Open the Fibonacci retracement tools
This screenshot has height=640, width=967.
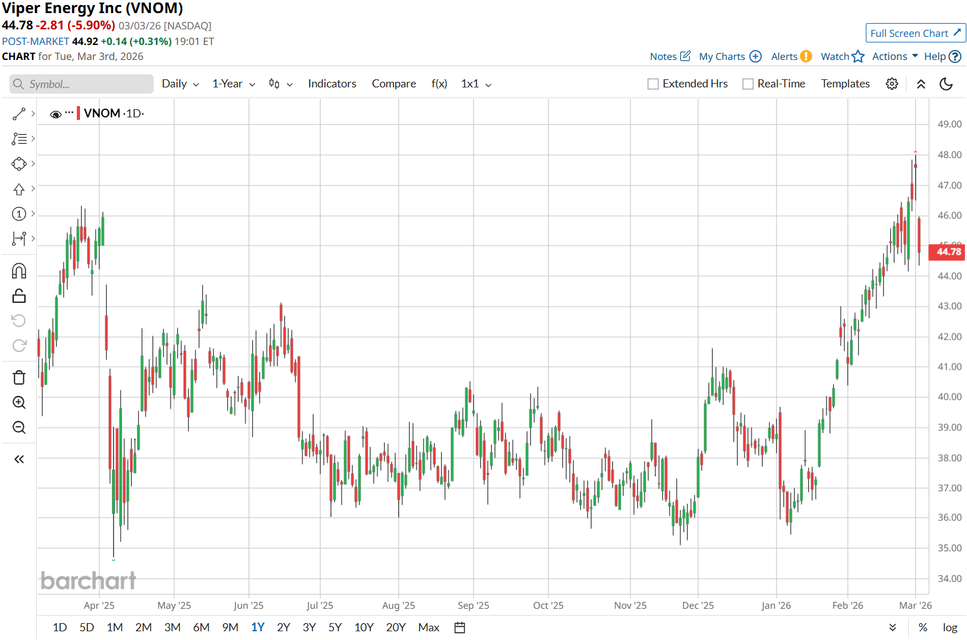(19, 139)
